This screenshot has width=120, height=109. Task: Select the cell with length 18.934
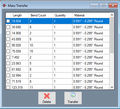pos(20,21)
